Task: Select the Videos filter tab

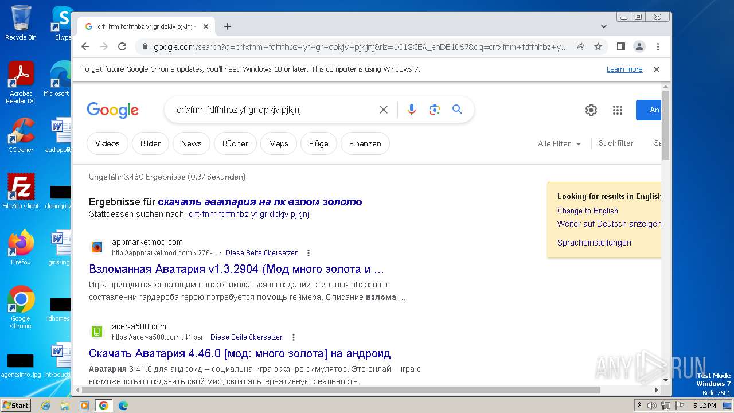Action: coord(107,143)
